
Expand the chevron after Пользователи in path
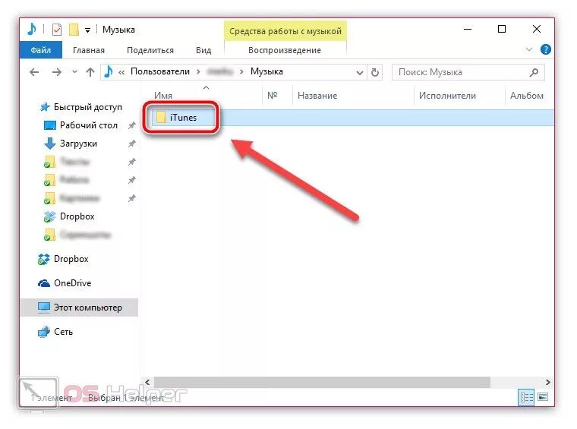(198, 71)
